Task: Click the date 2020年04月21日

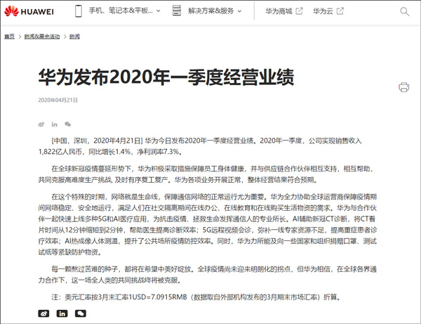Action: click(x=58, y=100)
